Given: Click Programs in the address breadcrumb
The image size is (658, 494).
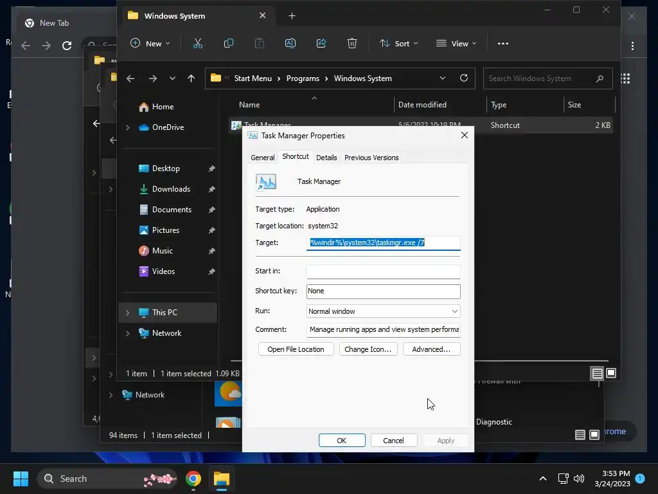Looking at the screenshot, I should click(303, 78).
